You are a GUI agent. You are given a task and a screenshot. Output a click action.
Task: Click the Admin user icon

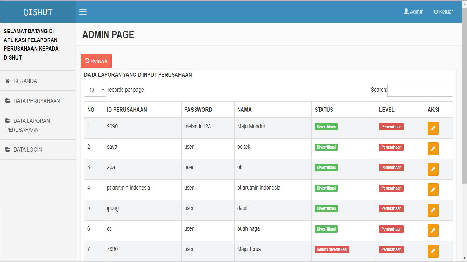click(406, 12)
